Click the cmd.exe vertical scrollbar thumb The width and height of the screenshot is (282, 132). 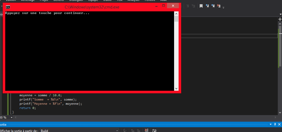click(x=176, y=19)
